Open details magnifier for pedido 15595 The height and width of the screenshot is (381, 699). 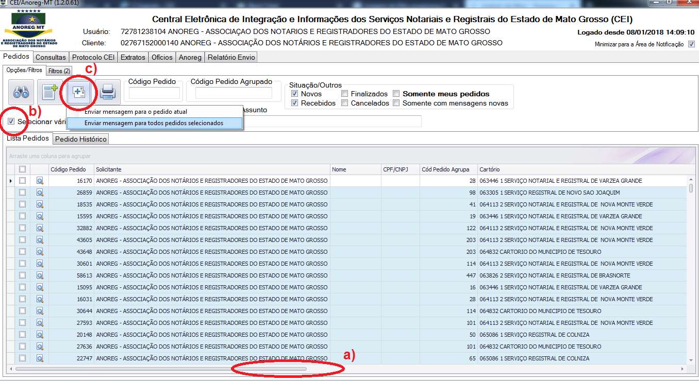(x=40, y=216)
